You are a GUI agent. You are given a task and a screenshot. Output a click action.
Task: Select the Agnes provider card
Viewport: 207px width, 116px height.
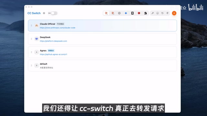pyautogui.click(x=103, y=52)
